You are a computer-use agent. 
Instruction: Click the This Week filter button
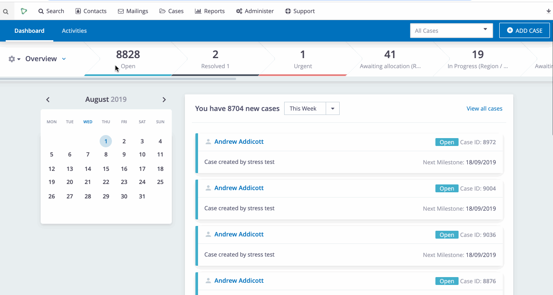(305, 108)
